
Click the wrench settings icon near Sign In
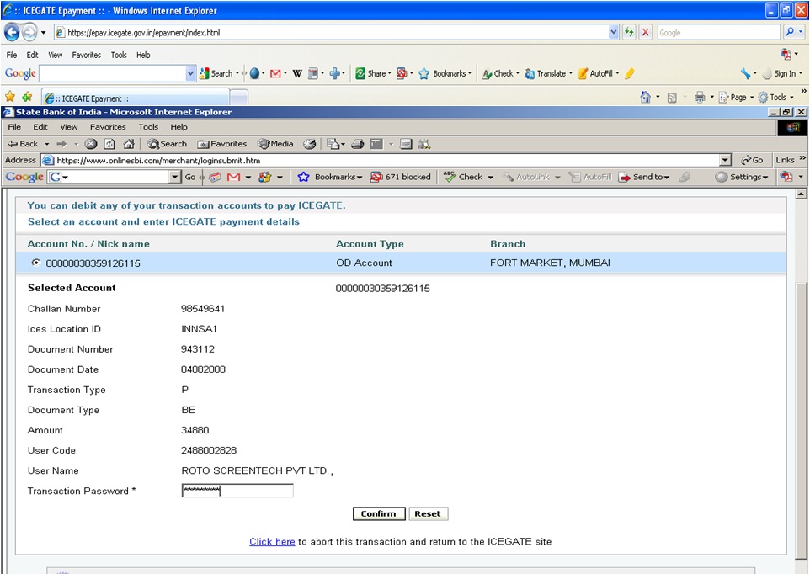(745, 74)
